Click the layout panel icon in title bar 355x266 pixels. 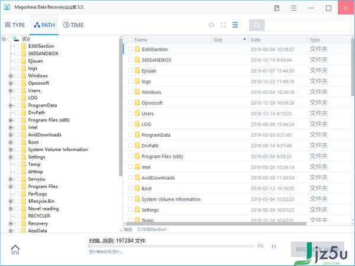coord(277,8)
